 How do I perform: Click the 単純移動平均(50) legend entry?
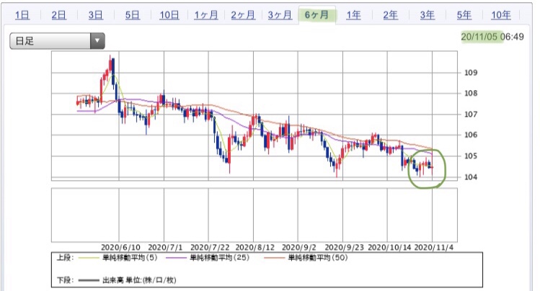[306, 258]
